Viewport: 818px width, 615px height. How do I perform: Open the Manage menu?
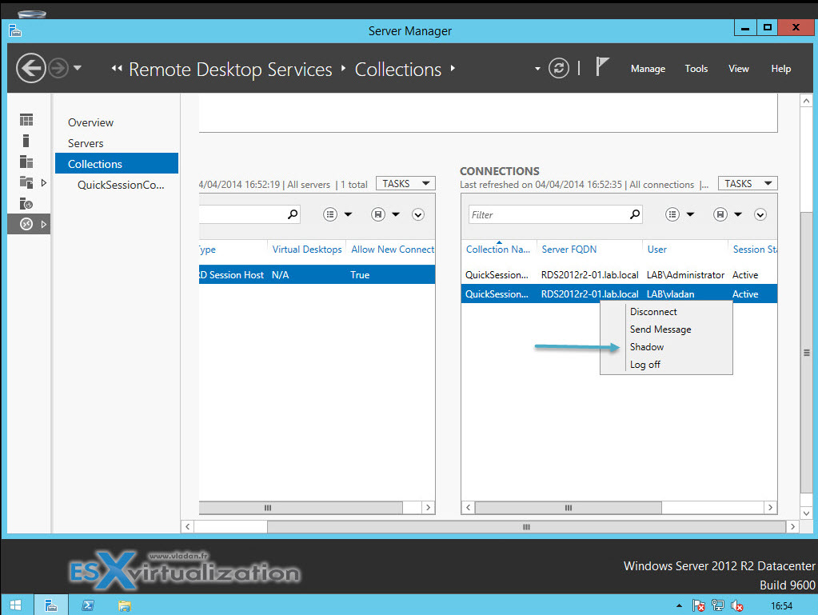[x=648, y=68]
